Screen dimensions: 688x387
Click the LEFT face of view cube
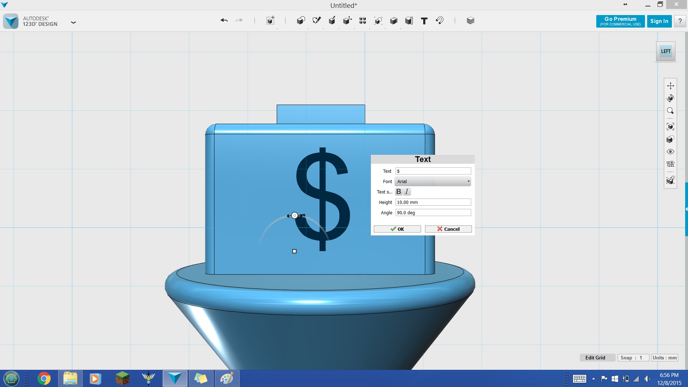[666, 51]
